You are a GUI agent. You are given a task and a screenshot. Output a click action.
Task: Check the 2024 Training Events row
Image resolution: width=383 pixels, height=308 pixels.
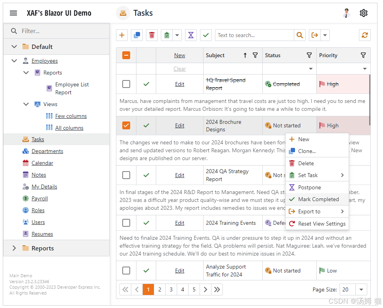coord(126,223)
